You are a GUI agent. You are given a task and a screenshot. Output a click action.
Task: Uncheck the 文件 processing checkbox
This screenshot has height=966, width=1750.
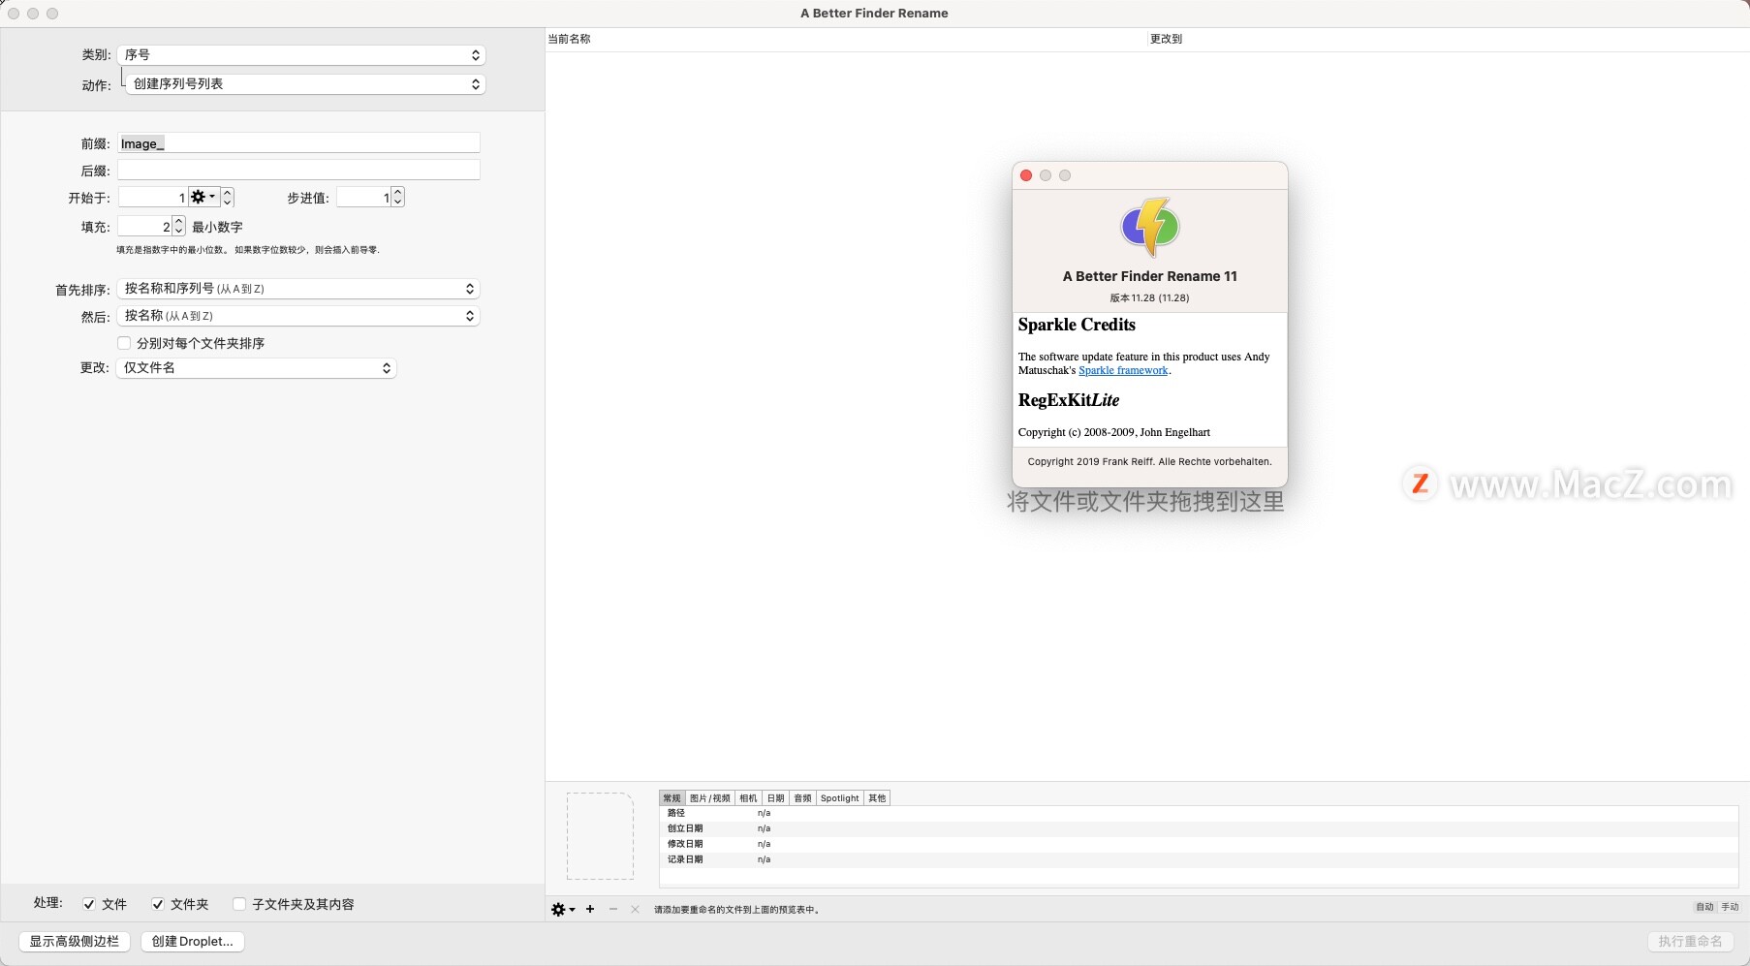[89, 904]
